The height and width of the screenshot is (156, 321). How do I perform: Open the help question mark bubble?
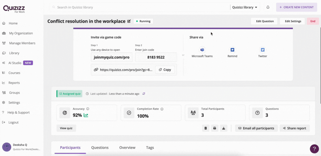click(314, 149)
